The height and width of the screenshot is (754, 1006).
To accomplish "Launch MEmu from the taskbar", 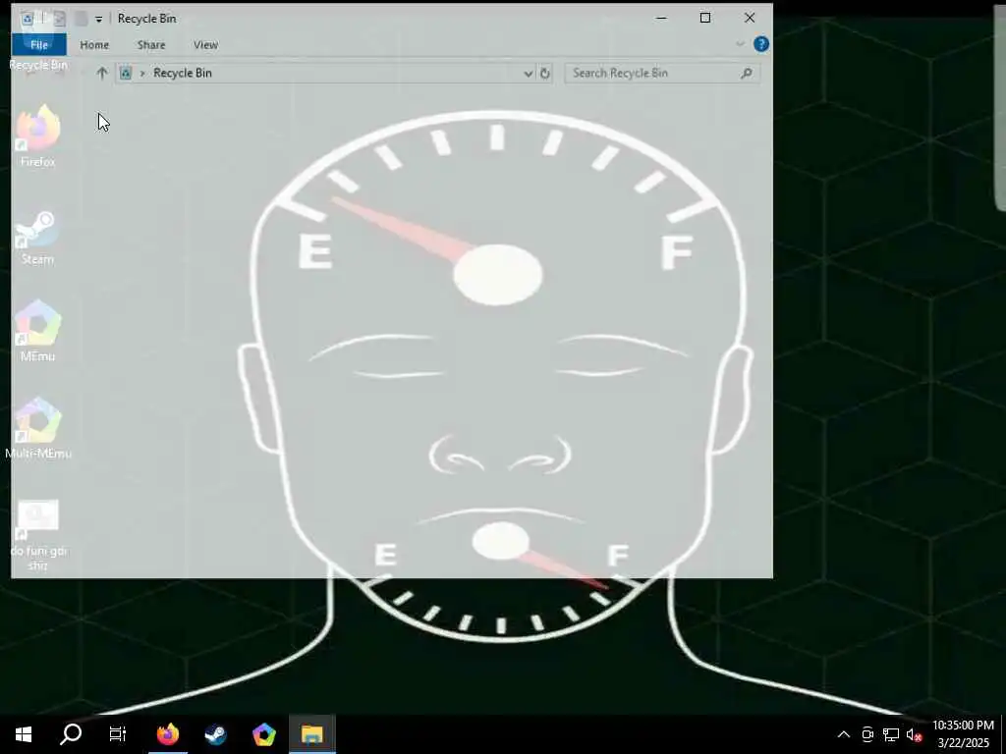I will tap(263, 734).
